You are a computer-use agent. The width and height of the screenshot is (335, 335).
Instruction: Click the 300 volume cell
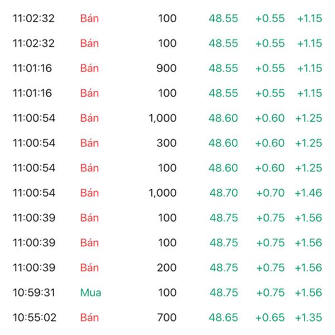pos(166,143)
